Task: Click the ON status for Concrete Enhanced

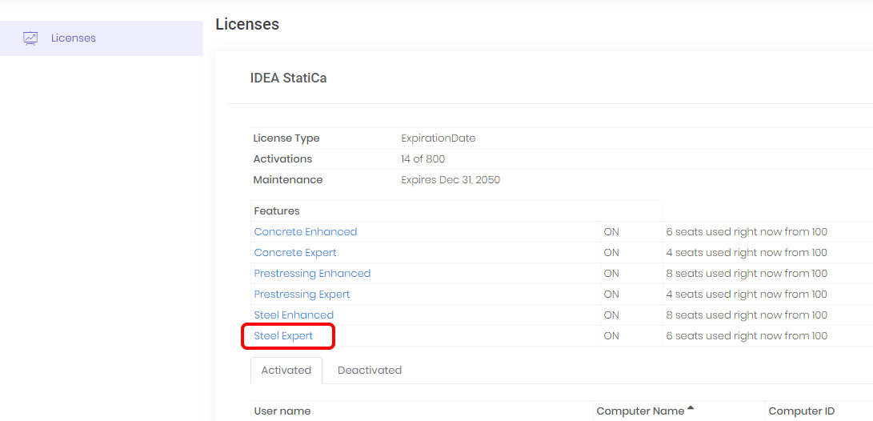Action: [611, 232]
